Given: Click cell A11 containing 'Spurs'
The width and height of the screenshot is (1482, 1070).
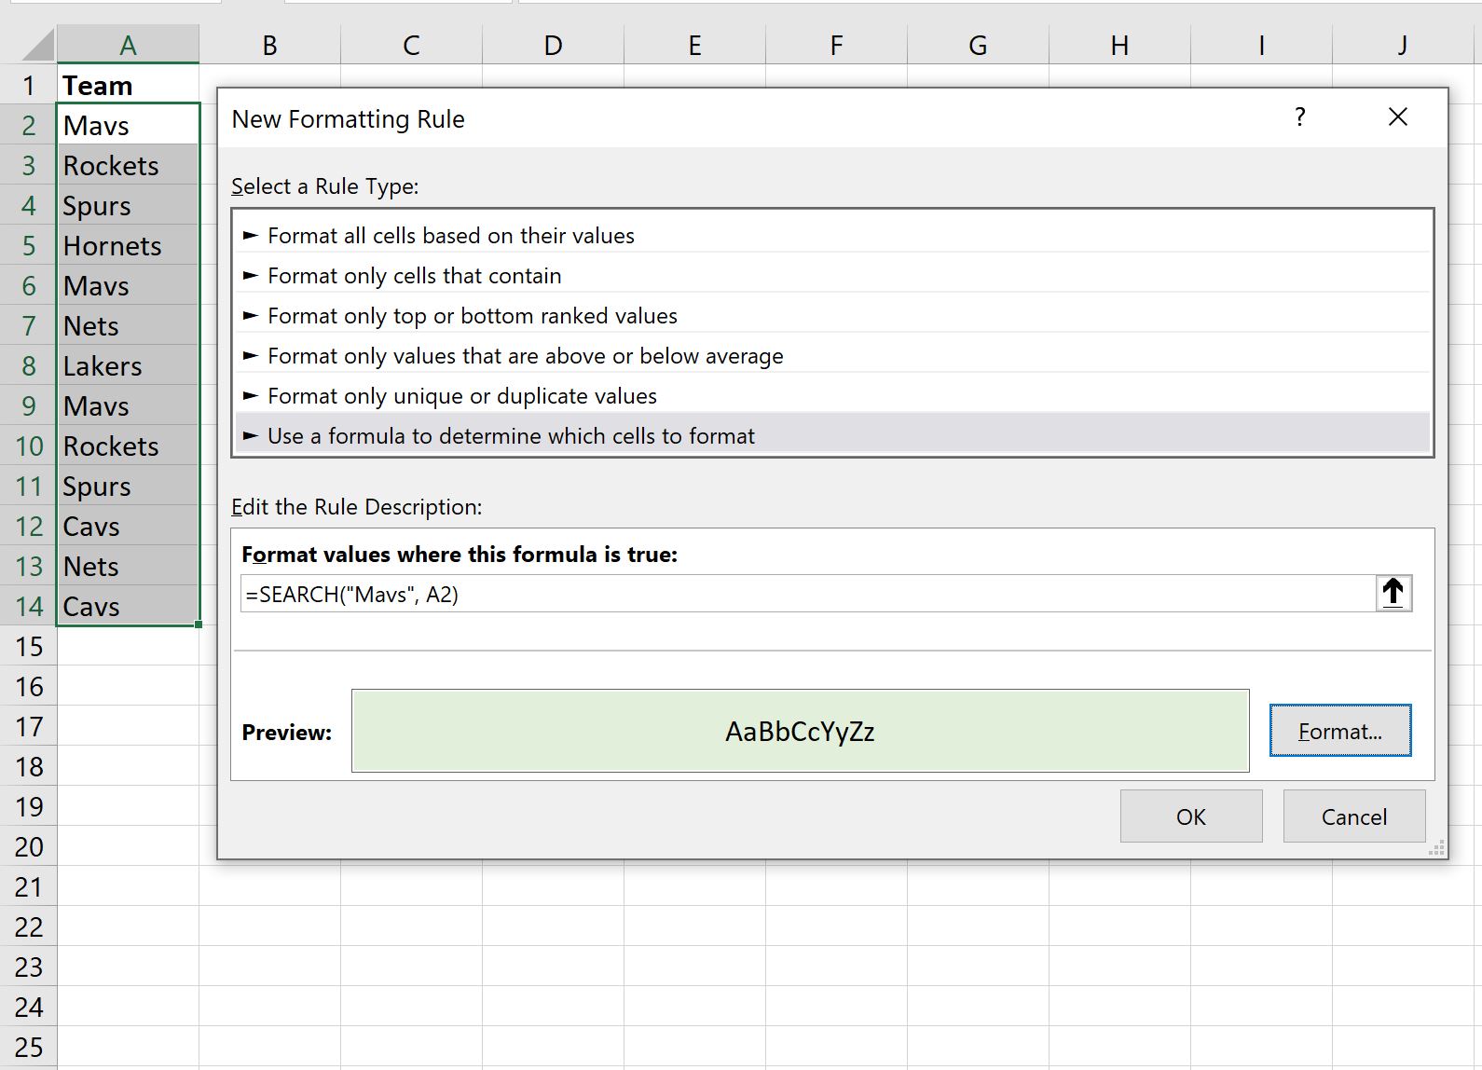Looking at the screenshot, I should pyautogui.click(x=128, y=486).
